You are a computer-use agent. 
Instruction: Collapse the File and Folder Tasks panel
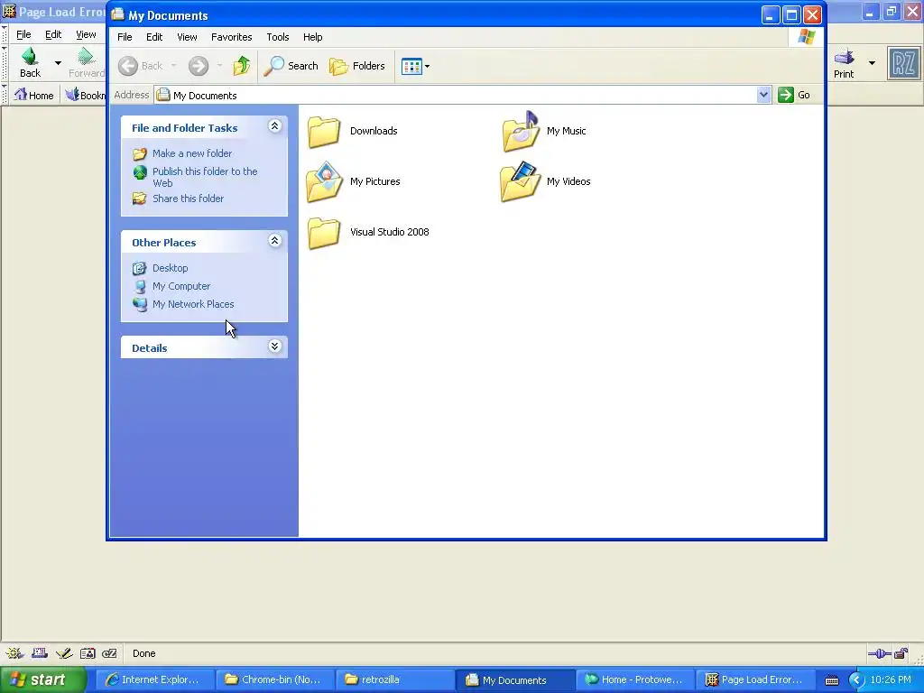pos(274,125)
